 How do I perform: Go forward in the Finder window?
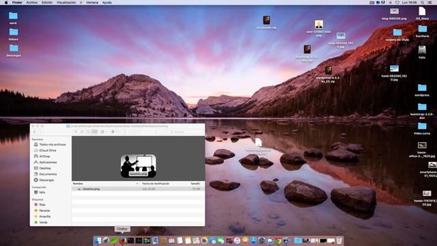tap(40, 132)
